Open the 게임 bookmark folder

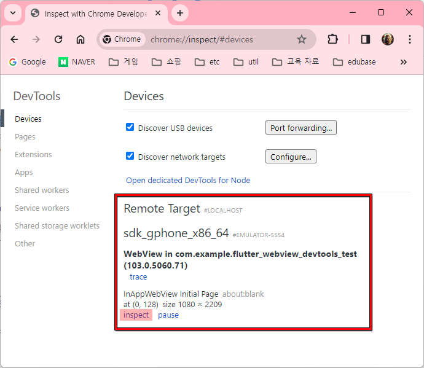click(124, 62)
